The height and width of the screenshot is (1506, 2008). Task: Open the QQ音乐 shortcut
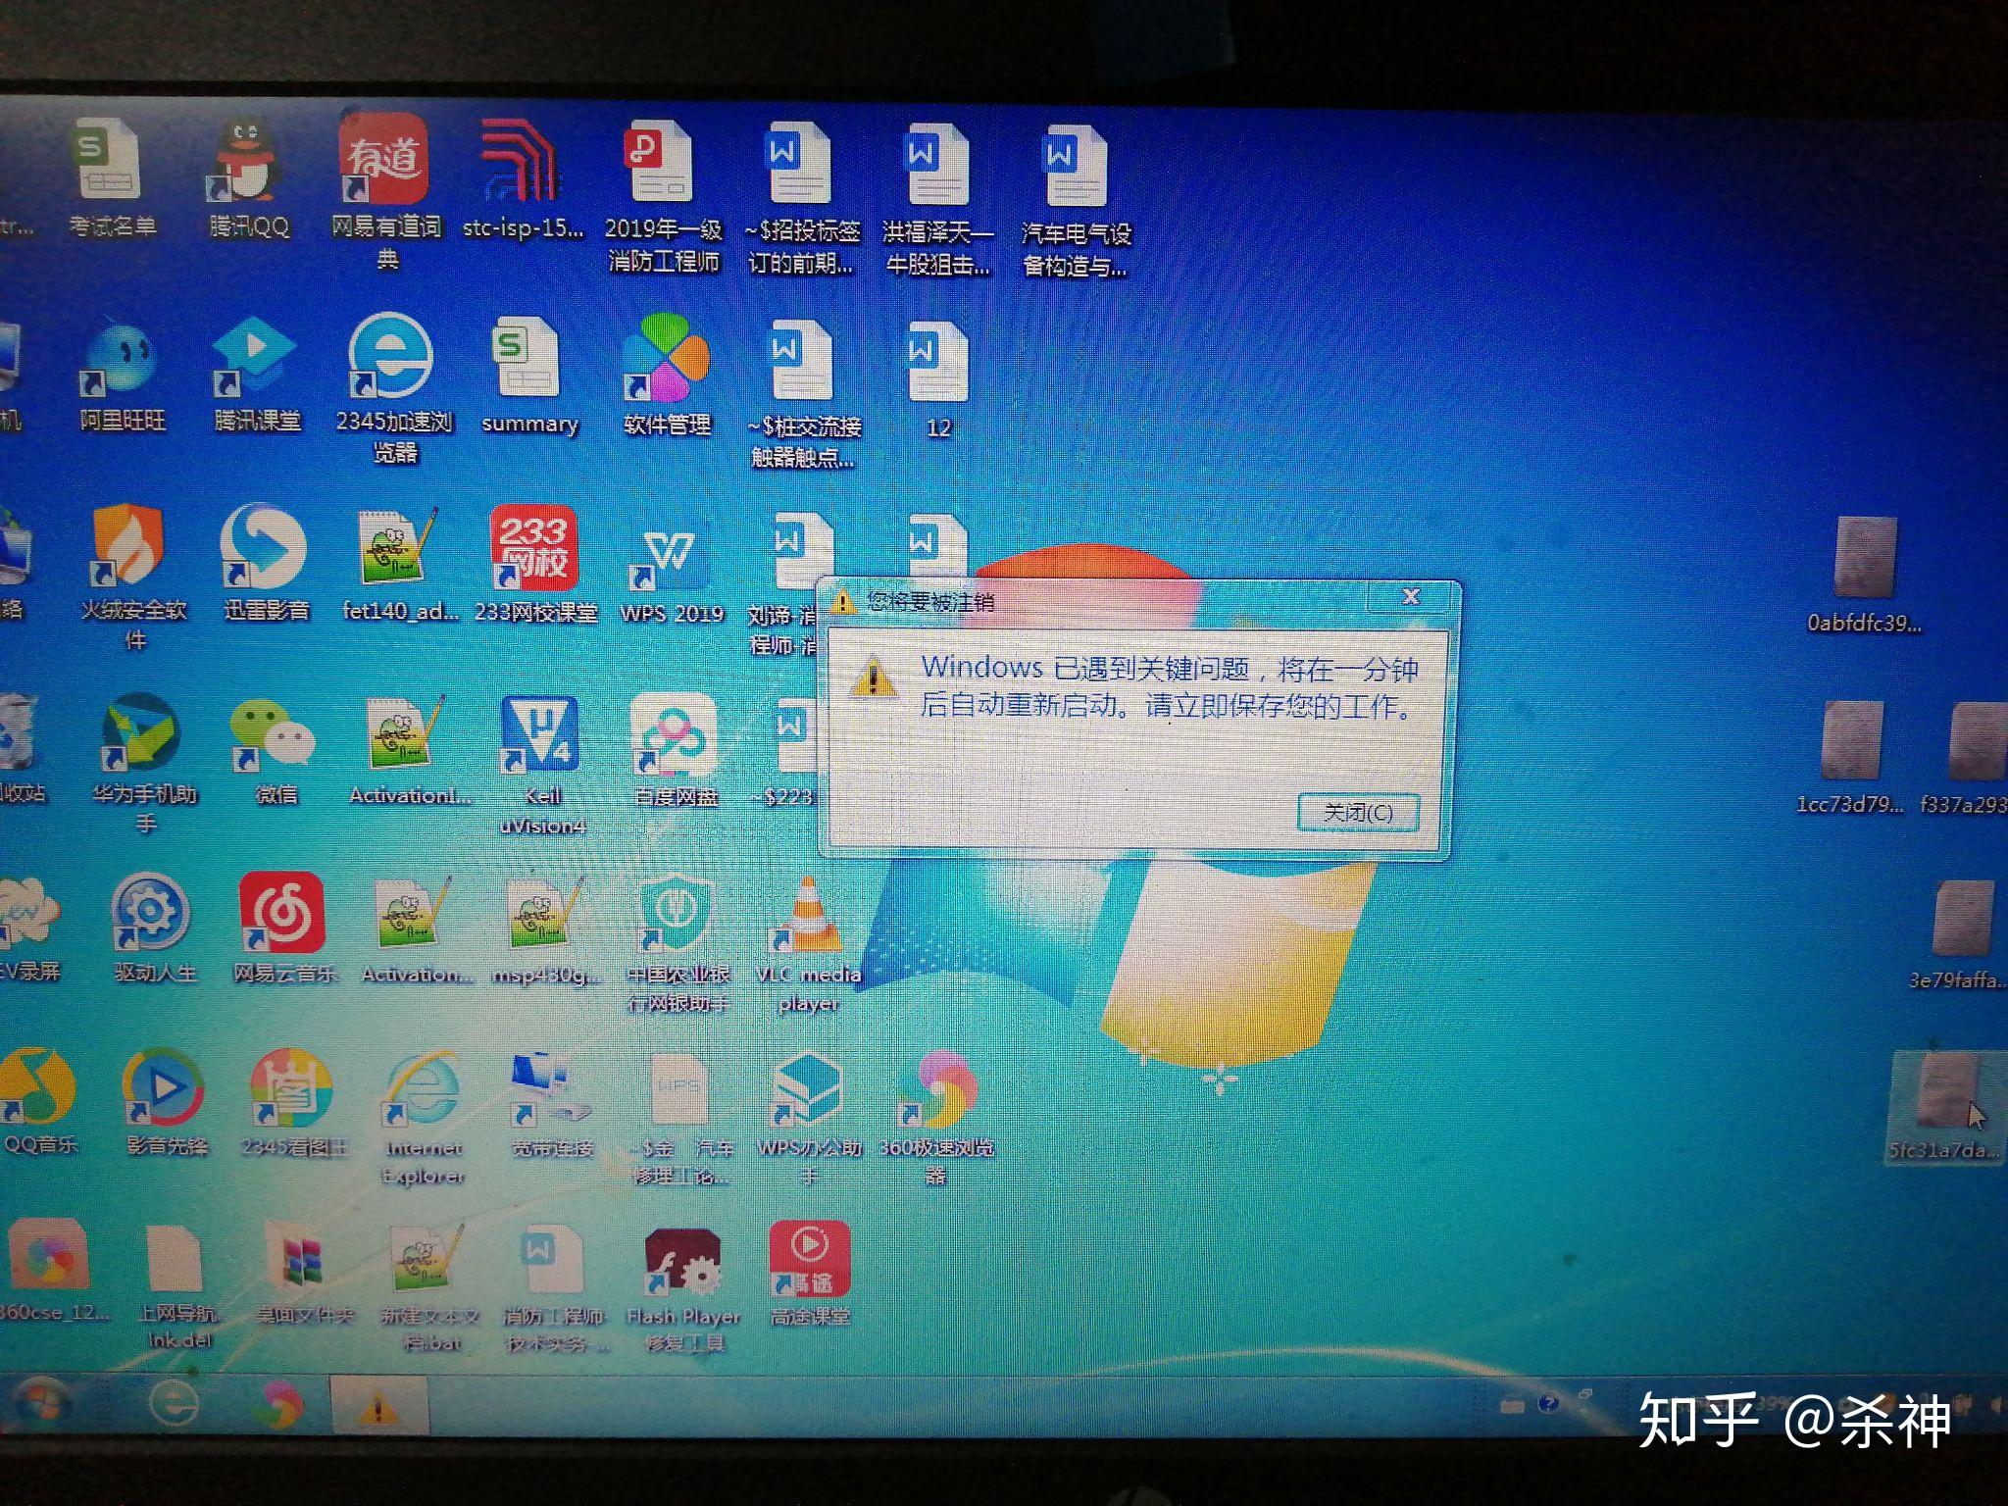pyautogui.click(x=39, y=1102)
